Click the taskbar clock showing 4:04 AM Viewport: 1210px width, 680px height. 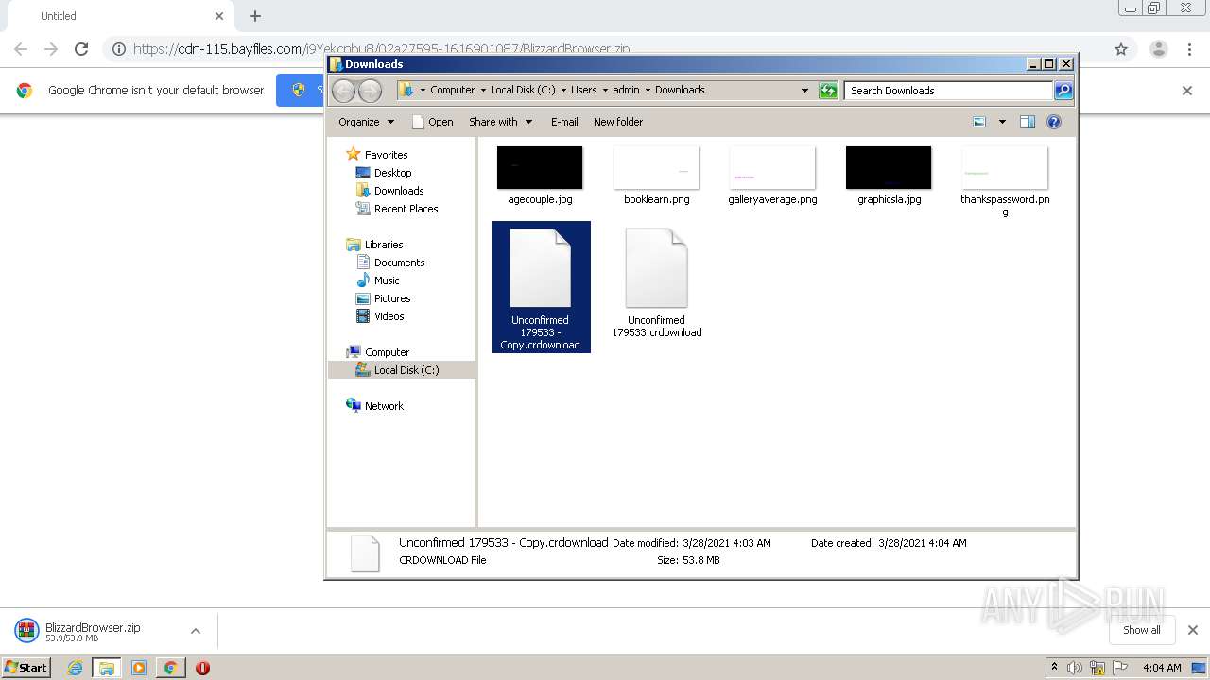[x=1162, y=668]
